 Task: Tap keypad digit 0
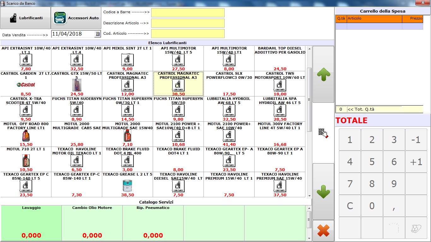[372, 206]
